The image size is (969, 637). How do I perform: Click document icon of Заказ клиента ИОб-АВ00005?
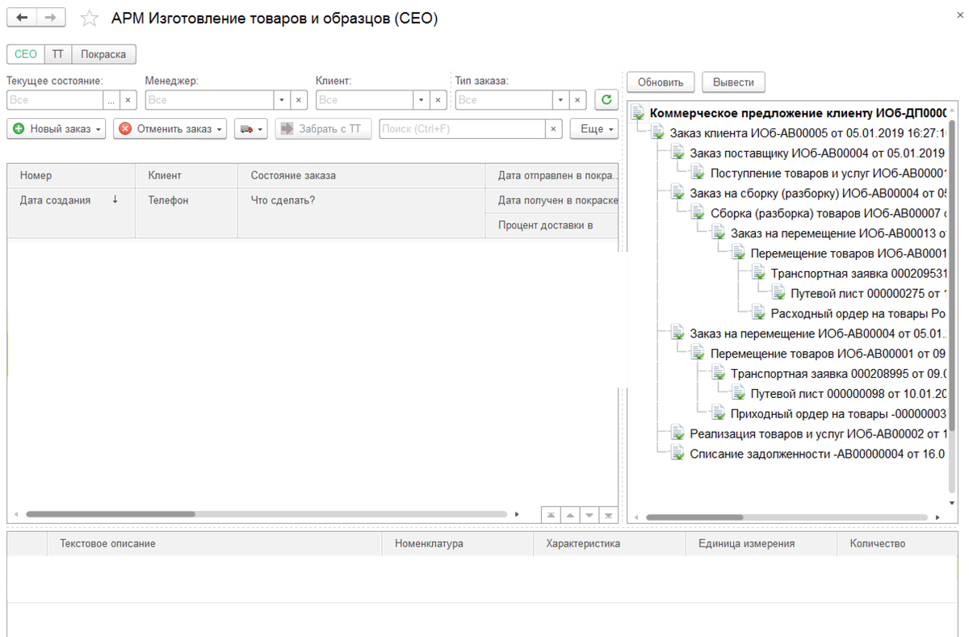659,133
